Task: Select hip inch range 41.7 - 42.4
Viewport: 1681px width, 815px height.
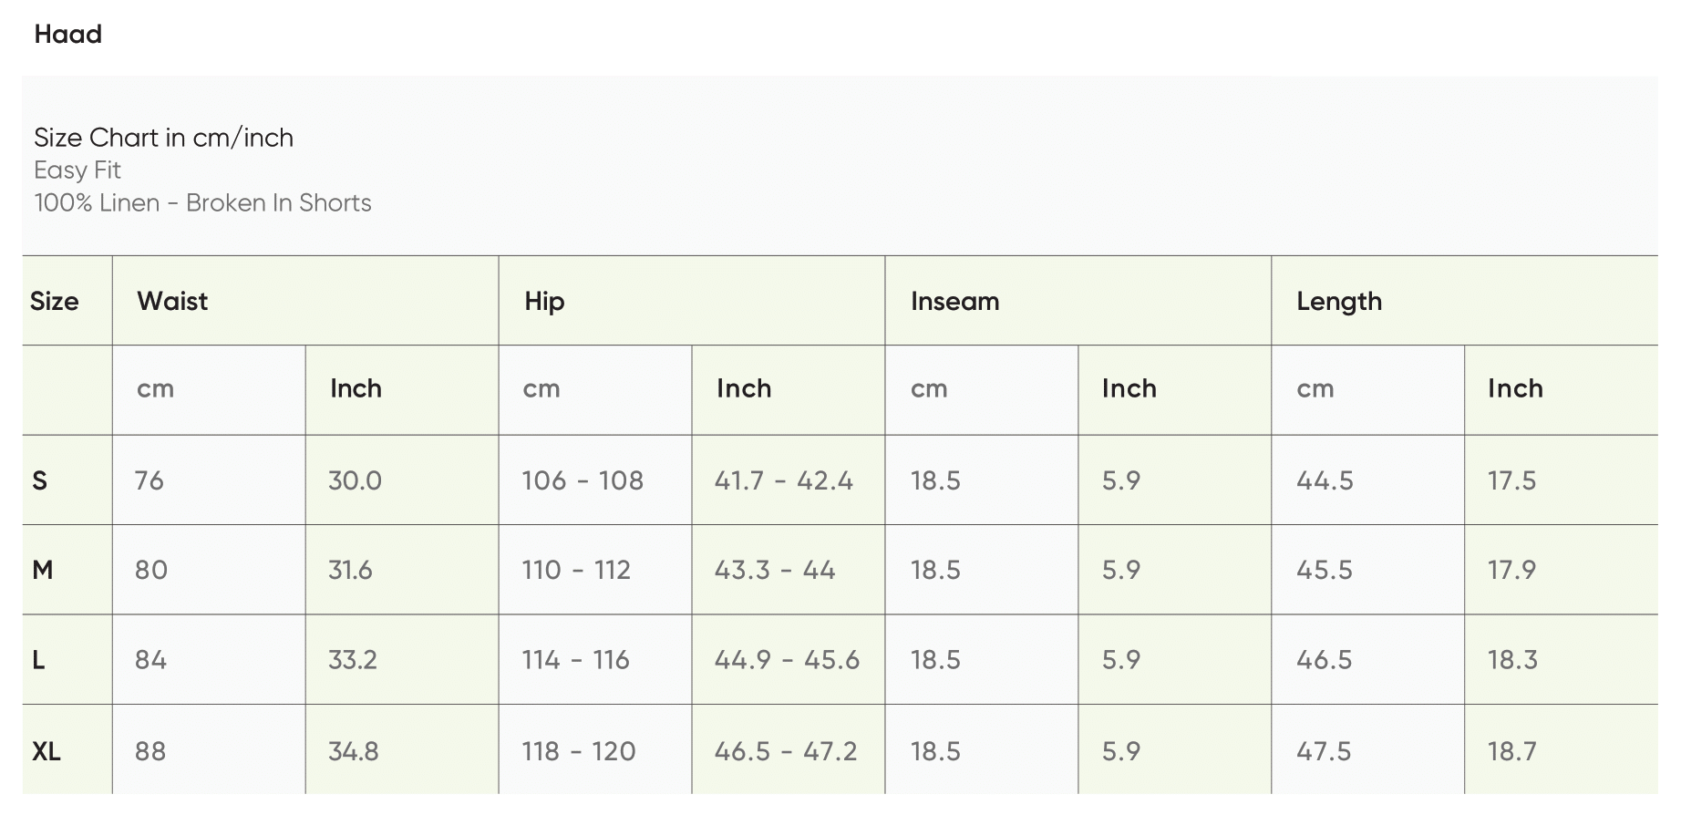Action: click(x=783, y=481)
